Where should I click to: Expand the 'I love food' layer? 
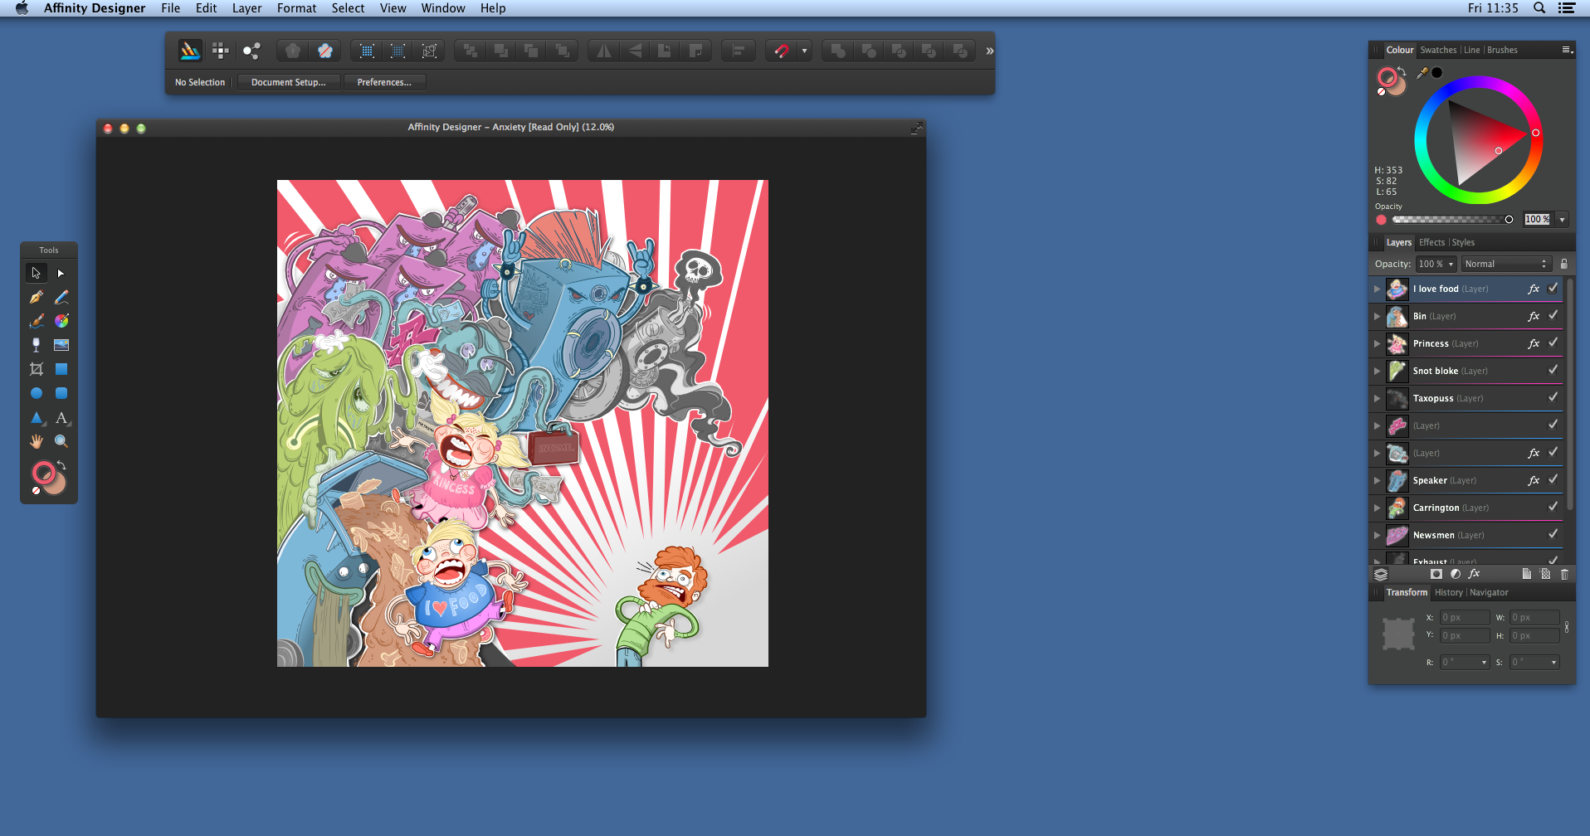tap(1377, 289)
